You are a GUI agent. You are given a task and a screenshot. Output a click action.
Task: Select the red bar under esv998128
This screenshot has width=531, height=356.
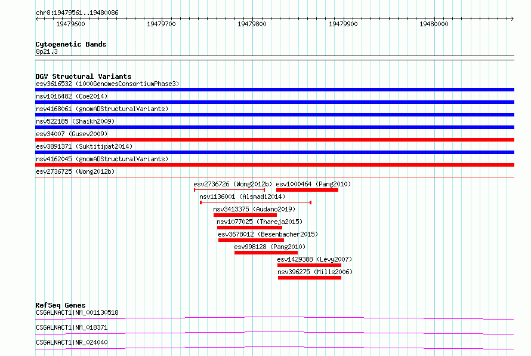[x=266, y=253]
